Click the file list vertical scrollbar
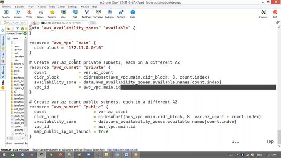The height and width of the screenshot is (158, 281). click(x=25, y=83)
